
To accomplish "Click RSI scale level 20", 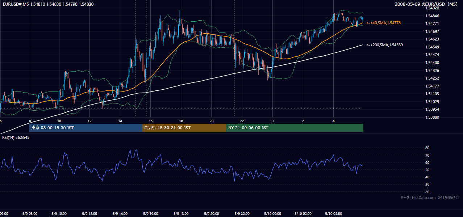I will [x=427, y=192].
